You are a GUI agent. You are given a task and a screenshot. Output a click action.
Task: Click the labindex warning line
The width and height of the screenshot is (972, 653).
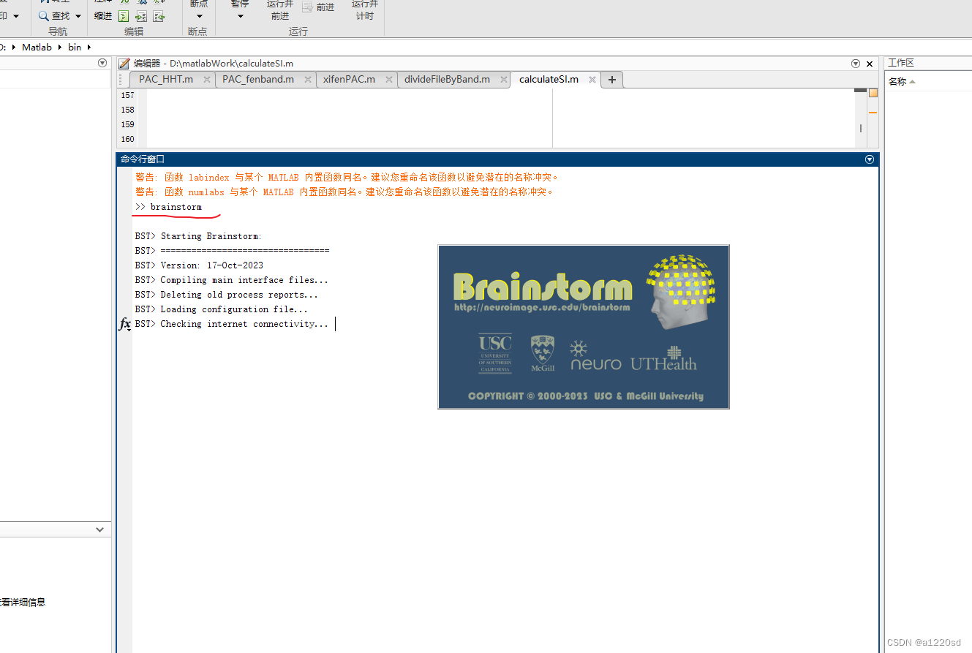click(347, 177)
